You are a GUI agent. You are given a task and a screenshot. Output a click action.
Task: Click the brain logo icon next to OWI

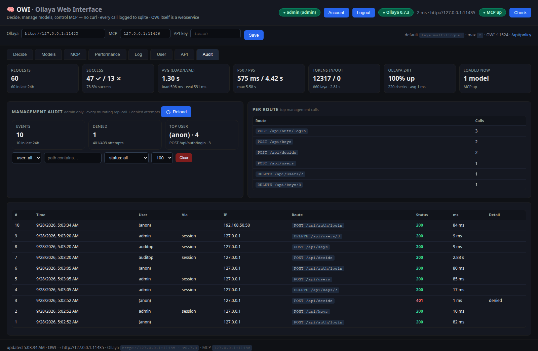(x=10, y=9)
